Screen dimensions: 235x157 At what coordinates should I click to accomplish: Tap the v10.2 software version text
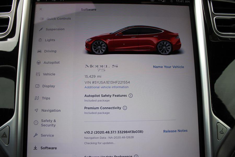114,132
